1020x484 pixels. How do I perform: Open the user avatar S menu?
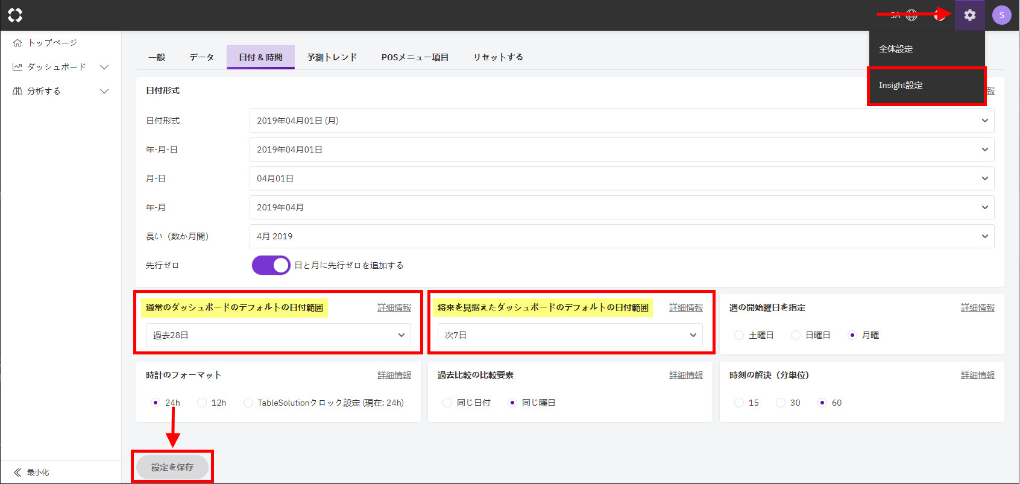1002,15
